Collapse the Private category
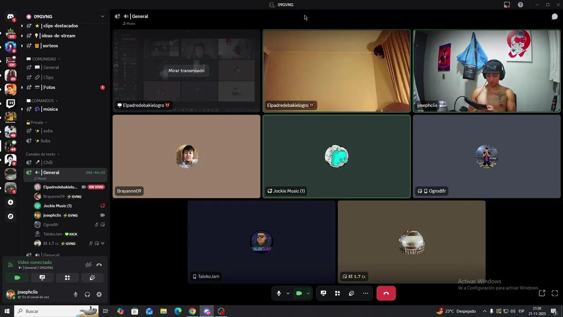563x317 pixels. coord(37,122)
